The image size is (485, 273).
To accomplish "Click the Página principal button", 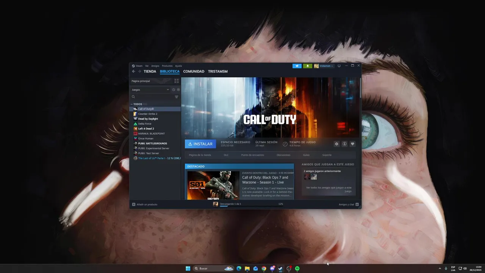I will click(151, 81).
